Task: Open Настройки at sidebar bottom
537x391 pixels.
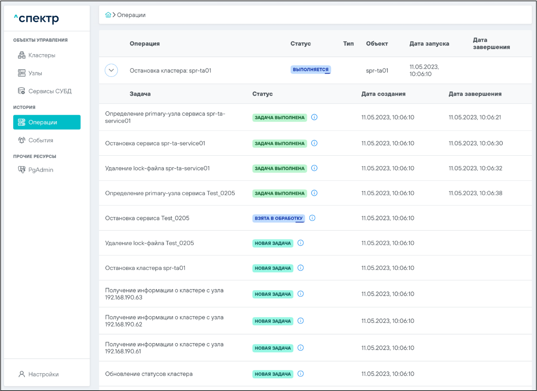Action: click(x=43, y=374)
